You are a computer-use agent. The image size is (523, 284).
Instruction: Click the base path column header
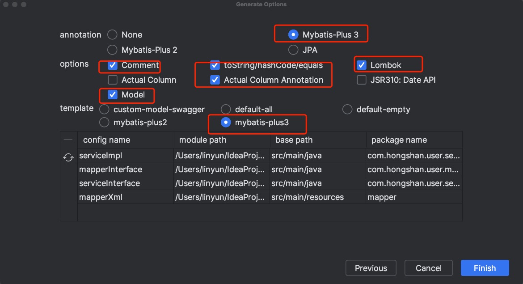[318, 140]
